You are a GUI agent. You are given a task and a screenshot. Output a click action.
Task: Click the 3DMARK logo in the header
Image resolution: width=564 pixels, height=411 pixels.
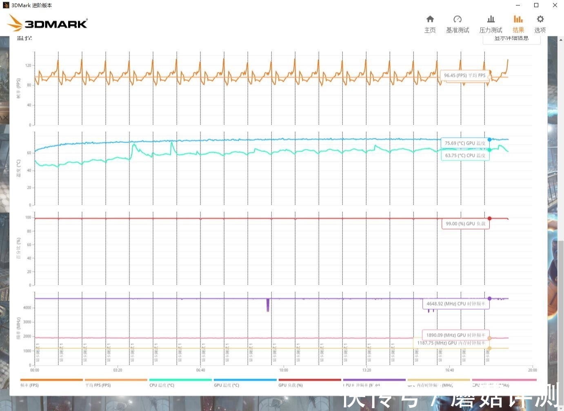(x=48, y=23)
